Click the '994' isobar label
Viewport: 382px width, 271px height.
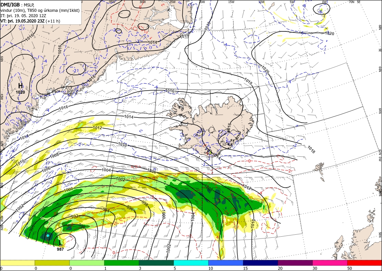click(106, 210)
